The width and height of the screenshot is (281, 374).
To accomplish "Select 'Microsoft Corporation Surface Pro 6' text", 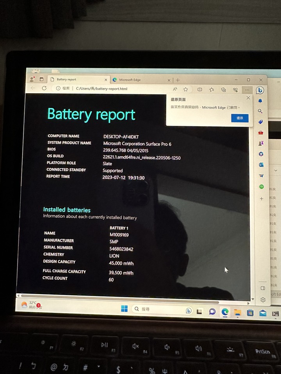I will pyautogui.click(x=137, y=144).
